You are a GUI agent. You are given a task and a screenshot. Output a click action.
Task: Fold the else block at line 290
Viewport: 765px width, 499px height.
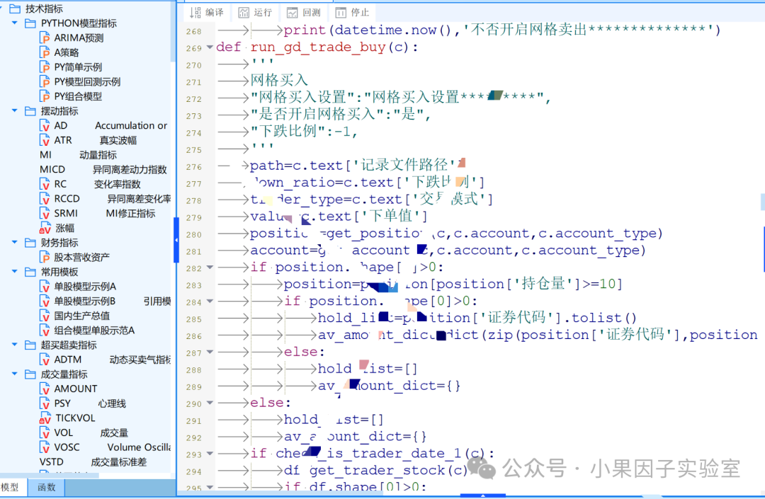210,403
